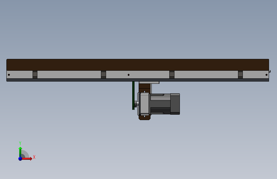Select the small bolt at belt's right end
This screenshot has width=277, height=179.
270,71
